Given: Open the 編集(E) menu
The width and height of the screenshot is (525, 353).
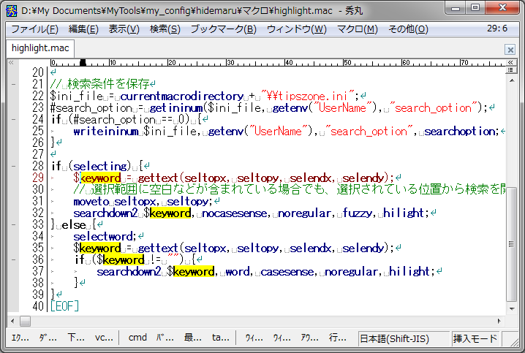Looking at the screenshot, I should click(83, 29).
